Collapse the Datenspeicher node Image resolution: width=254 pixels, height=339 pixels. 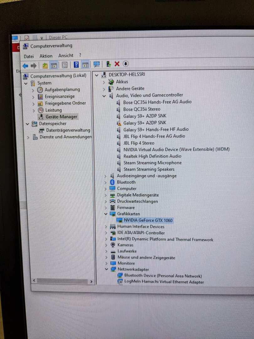pos(27,124)
